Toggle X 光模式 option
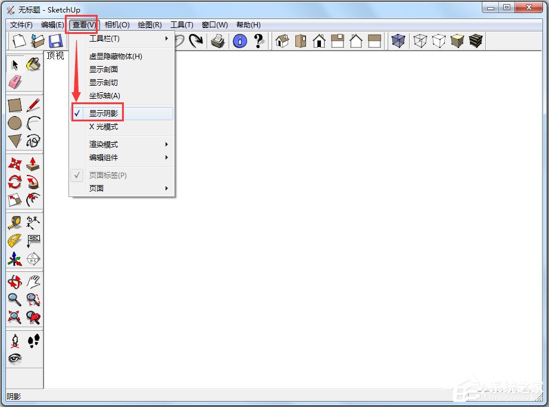 pyautogui.click(x=122, y=127)
